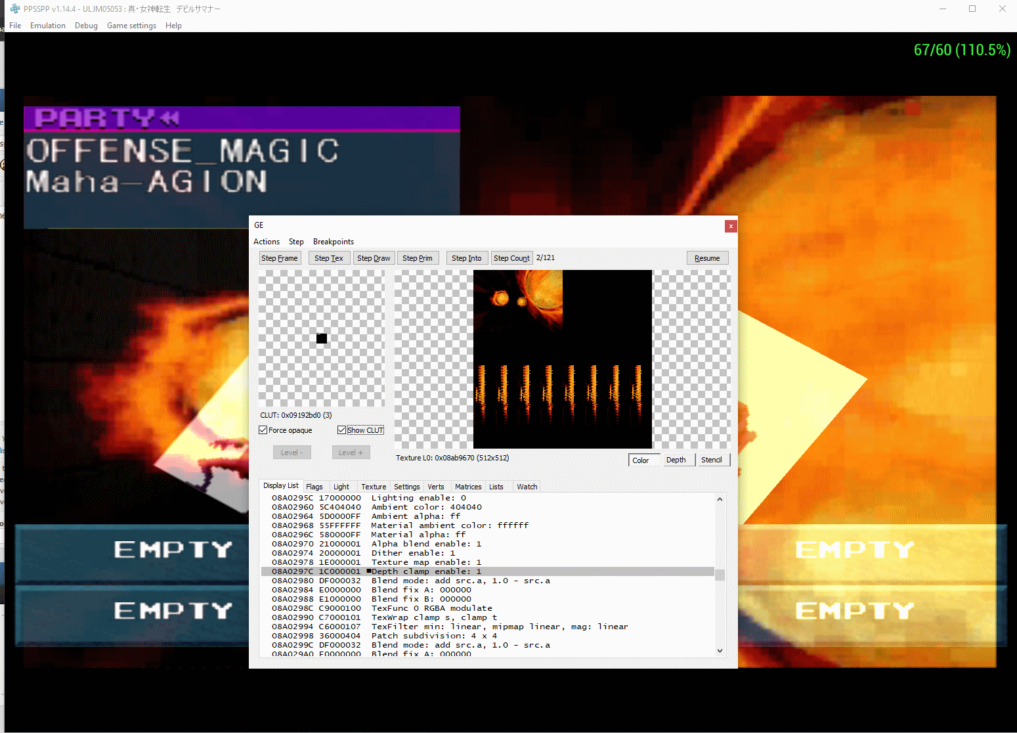Select the 'Lighting enable: 0' row
1017x733 pixels.
tap(487, 498)
